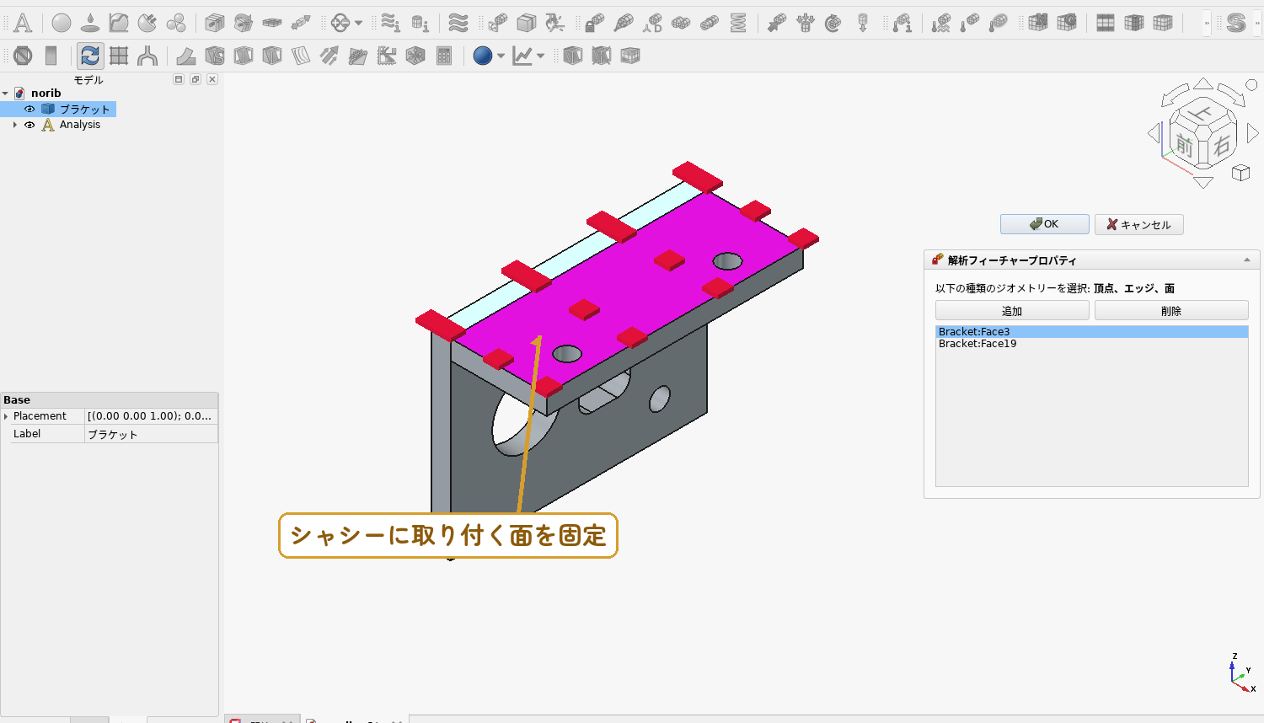Open the blue sphere filter functions dropdown arrow

point(501,56)
